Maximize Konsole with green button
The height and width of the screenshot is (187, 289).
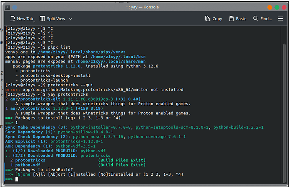(x=277, y=8)
